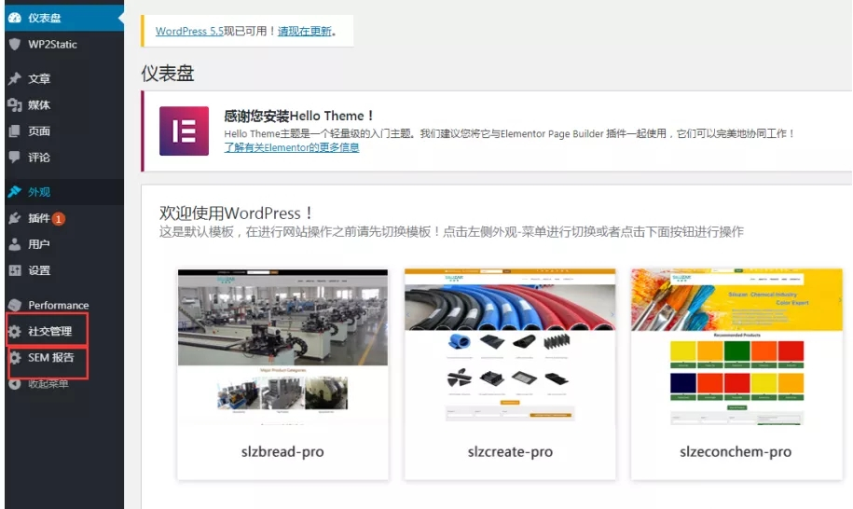Select the slzeconchem-pro template thumbnail
Image resolution: width=853 pixels, height=509 pixels.
pyautogui.click(x=736, y=347)
